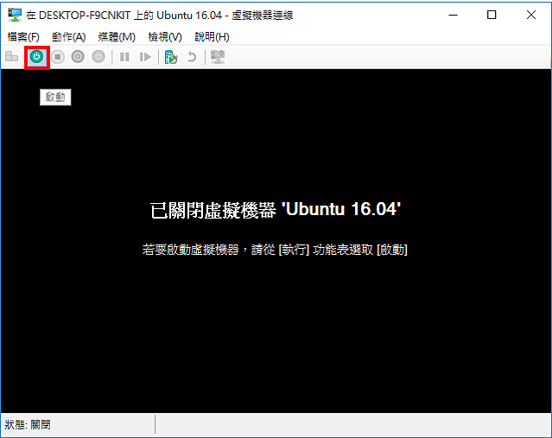
Task: Open the 檔案(F) menu
Action: coord(23,36)
